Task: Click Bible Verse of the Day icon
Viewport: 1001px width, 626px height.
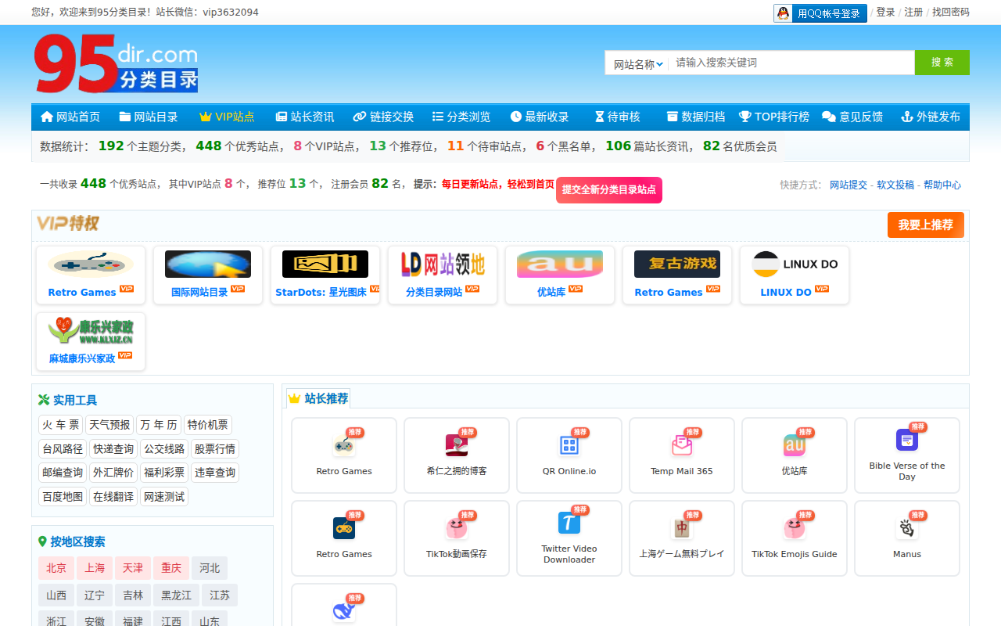Action: (x=907, y=440)
